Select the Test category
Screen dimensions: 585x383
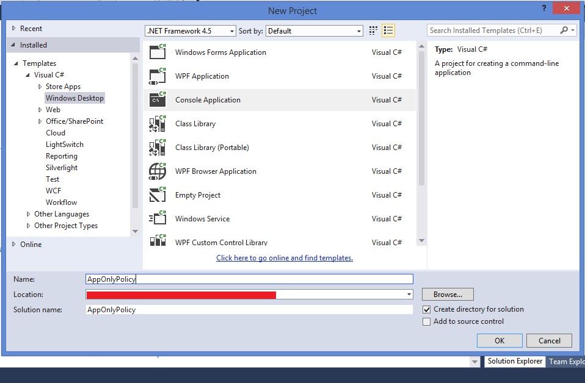pyautogui.click(x=53, y=179)
